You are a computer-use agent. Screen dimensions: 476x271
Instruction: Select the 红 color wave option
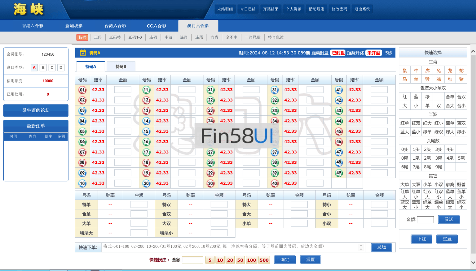click(405, 97)
